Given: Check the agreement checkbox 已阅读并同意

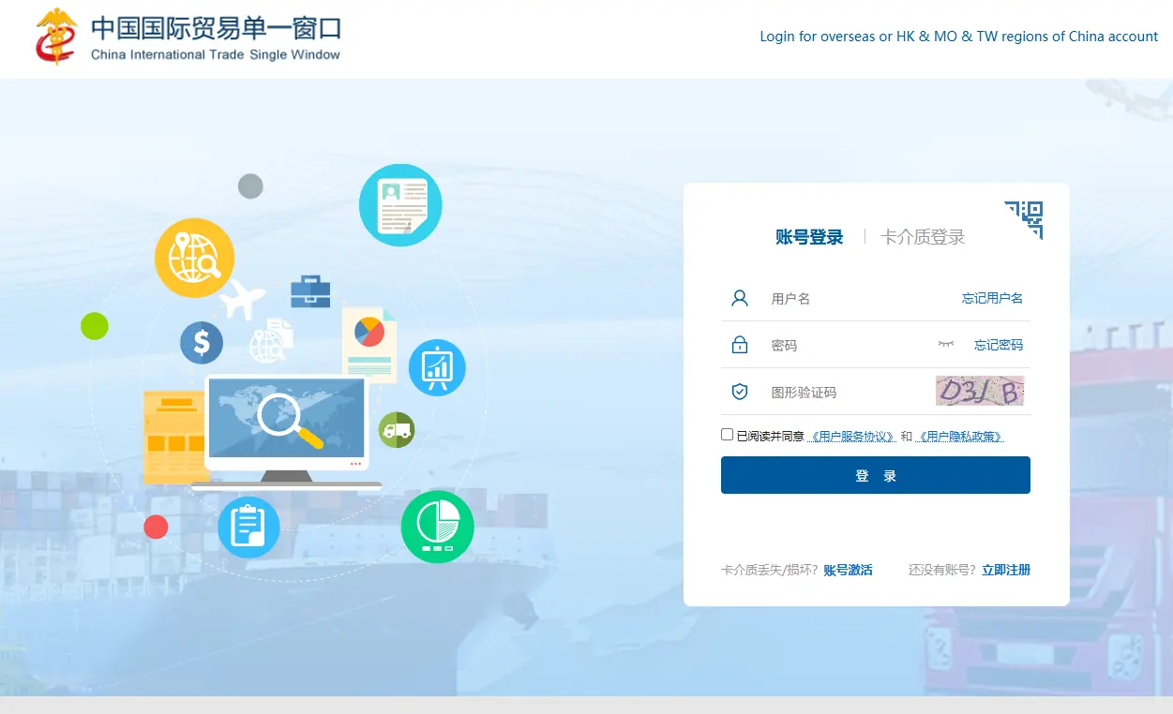Looking at the screenshot, I should click(727, 435).
